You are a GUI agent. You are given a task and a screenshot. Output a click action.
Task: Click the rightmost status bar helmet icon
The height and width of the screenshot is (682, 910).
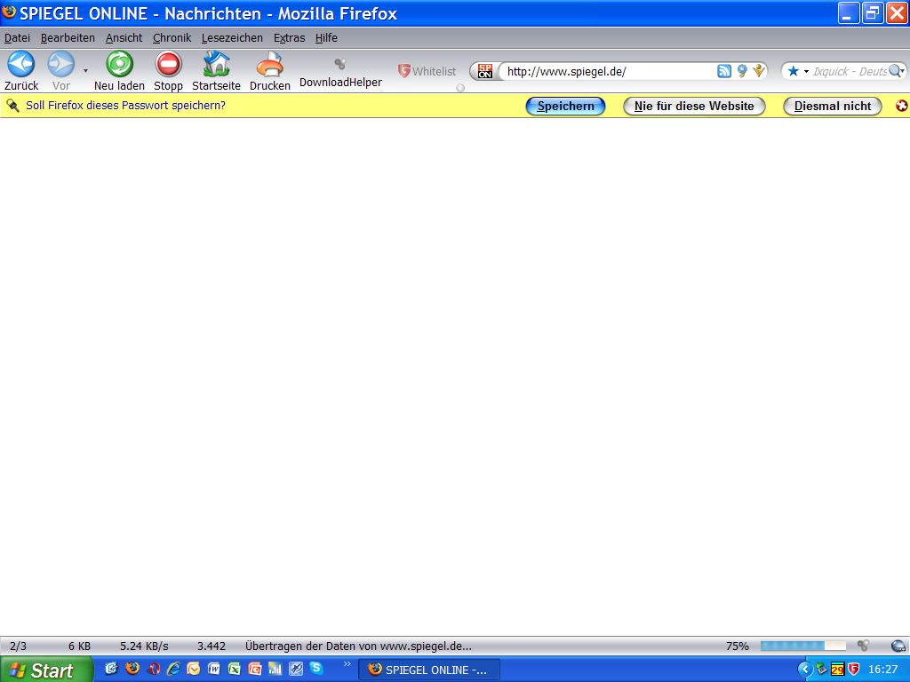(x=898, y=646)
